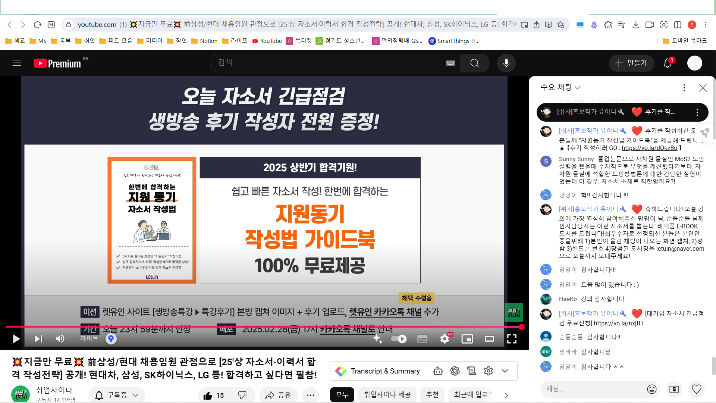Open the 취업사이다 channel avatar
This screenshot has height=403, width=716.
[x=21, y=394]
